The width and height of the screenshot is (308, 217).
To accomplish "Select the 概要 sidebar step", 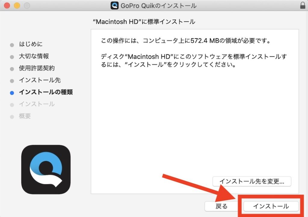I will 25,116.
